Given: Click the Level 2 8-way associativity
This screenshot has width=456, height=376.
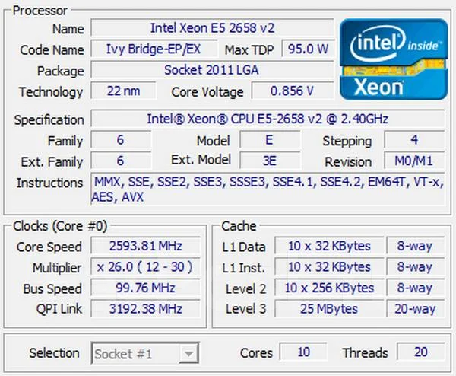Looking at the screenshot, I should [x=415, y=288].
